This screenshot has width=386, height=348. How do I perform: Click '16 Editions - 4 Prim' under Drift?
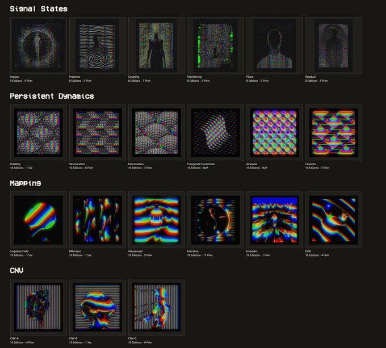317,255
